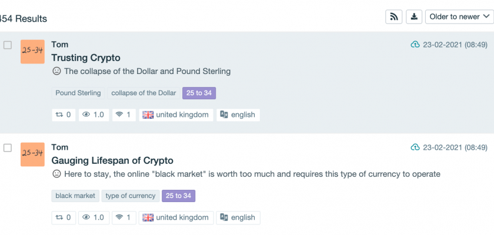This screenshot has height=235, width=494.
Task: Click cloud upload icon on Trusting Crypto result
Action: [x=415, y=45]
